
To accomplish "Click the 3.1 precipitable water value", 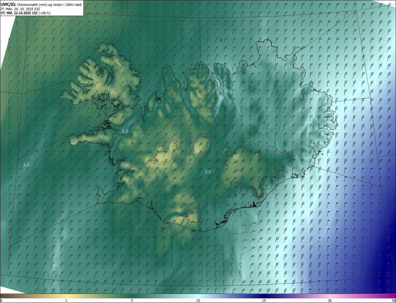I will 200,95.
